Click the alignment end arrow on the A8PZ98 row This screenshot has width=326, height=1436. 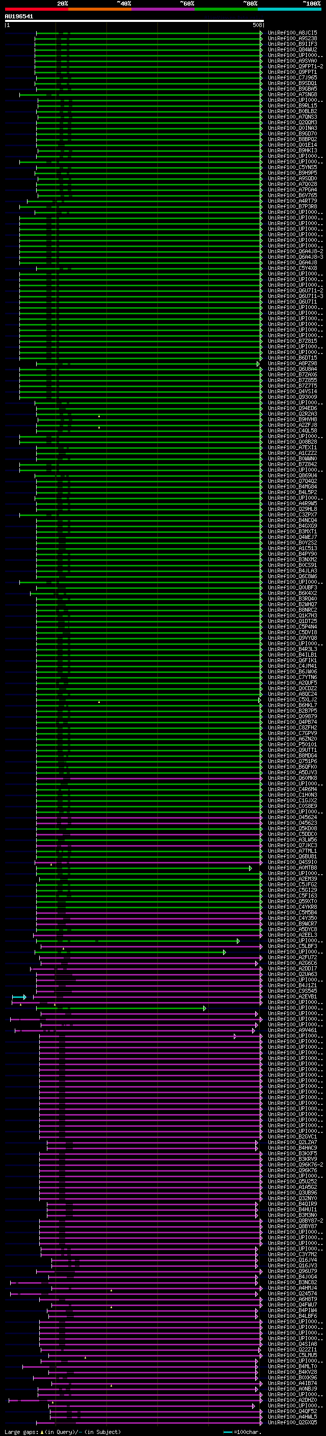tap(258, 364)
